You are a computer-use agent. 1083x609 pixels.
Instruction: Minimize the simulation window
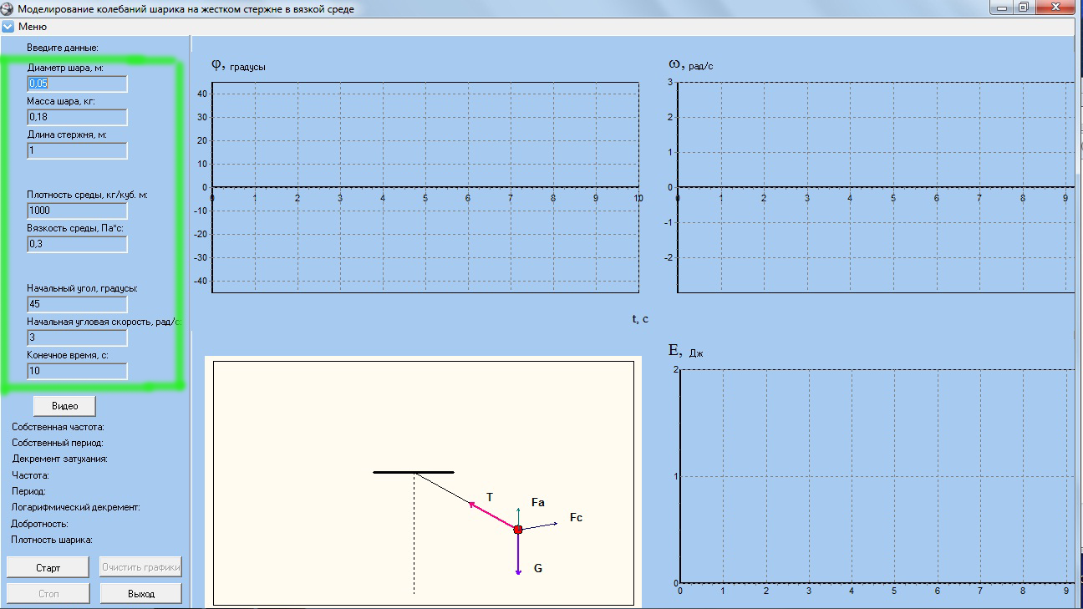(1002, 8)
